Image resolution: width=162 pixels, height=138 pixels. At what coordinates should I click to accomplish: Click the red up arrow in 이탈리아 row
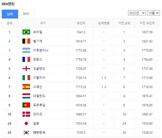[x=105, y=78]
